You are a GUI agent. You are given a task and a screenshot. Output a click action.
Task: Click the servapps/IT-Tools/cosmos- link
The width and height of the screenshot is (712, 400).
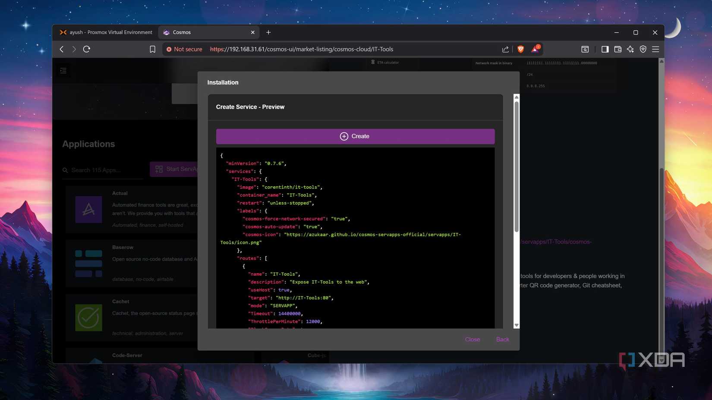point(556,242)
